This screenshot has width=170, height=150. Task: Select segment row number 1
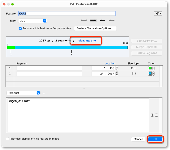pyautogui.click(x=10, y=68)
